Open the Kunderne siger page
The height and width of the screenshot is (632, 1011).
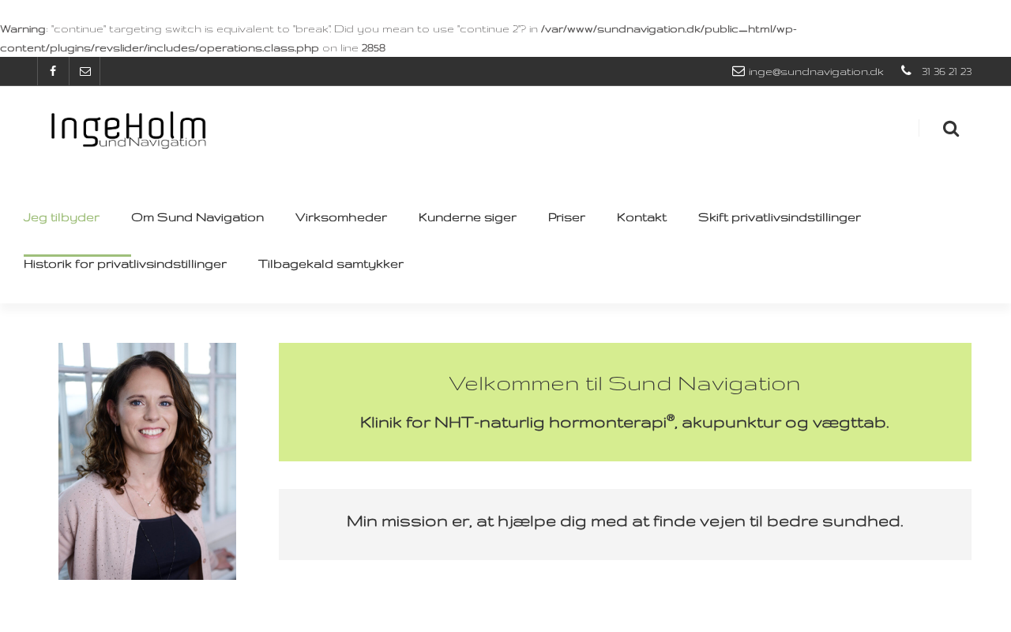click(468, 217)
